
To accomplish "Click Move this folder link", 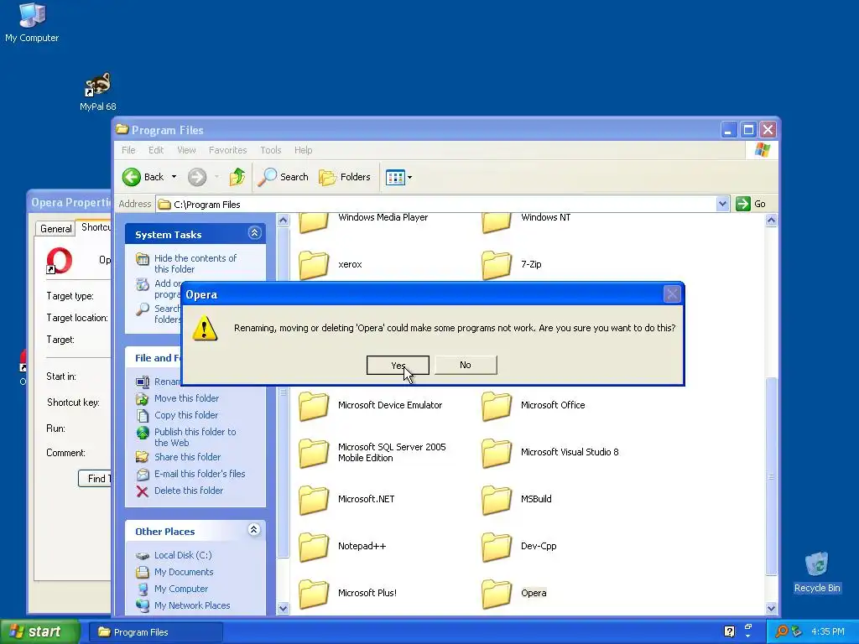I will (186, 398).
